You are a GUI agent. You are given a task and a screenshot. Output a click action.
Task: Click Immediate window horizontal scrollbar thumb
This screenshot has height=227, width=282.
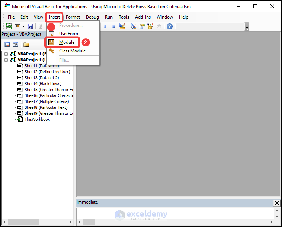coord(89,222)
